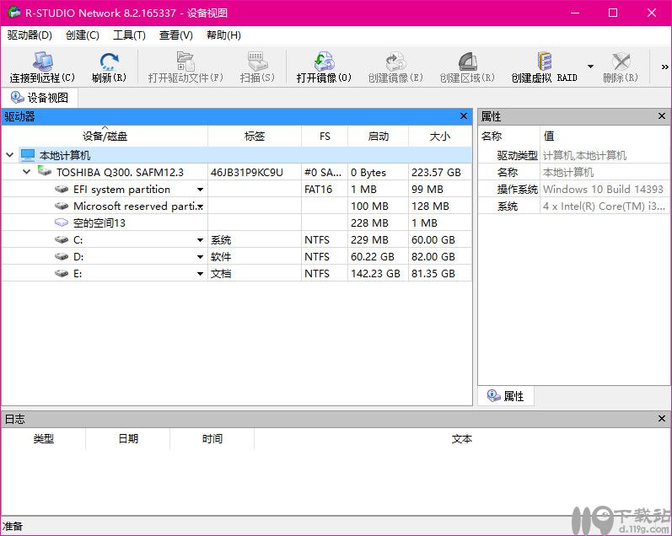Sort by the 启动 column header

(378, 137)
